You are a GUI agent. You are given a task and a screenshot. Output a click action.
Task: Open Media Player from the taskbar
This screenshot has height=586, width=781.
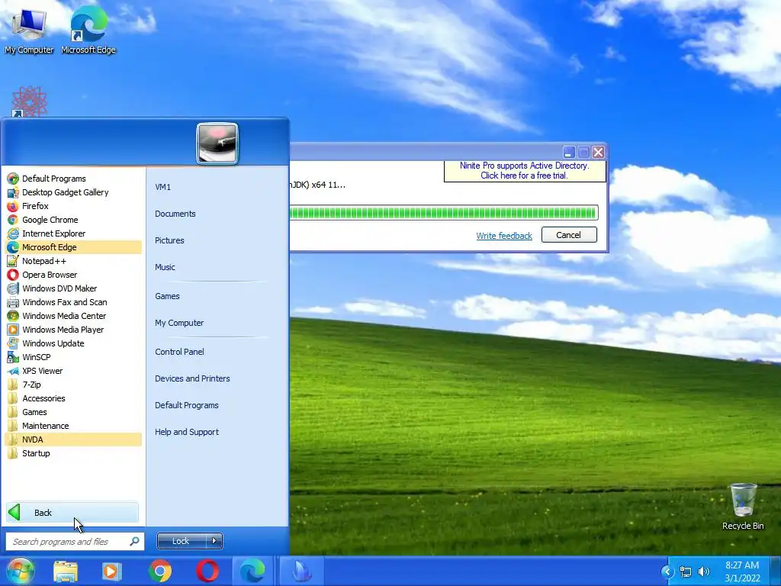[x=111, y=571]
